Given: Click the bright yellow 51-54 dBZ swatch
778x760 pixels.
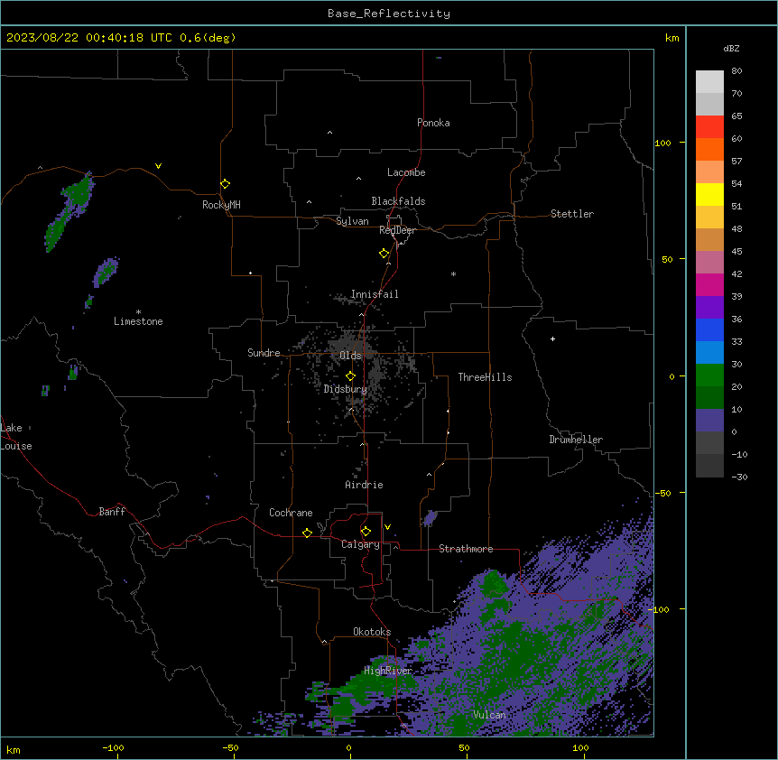Looking at the screenshot, I should (x=709, y=194).
